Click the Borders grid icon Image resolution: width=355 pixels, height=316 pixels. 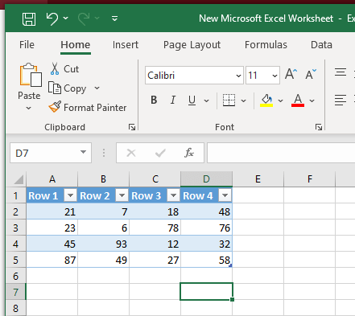pyautogui.click(x=229, y=101)
